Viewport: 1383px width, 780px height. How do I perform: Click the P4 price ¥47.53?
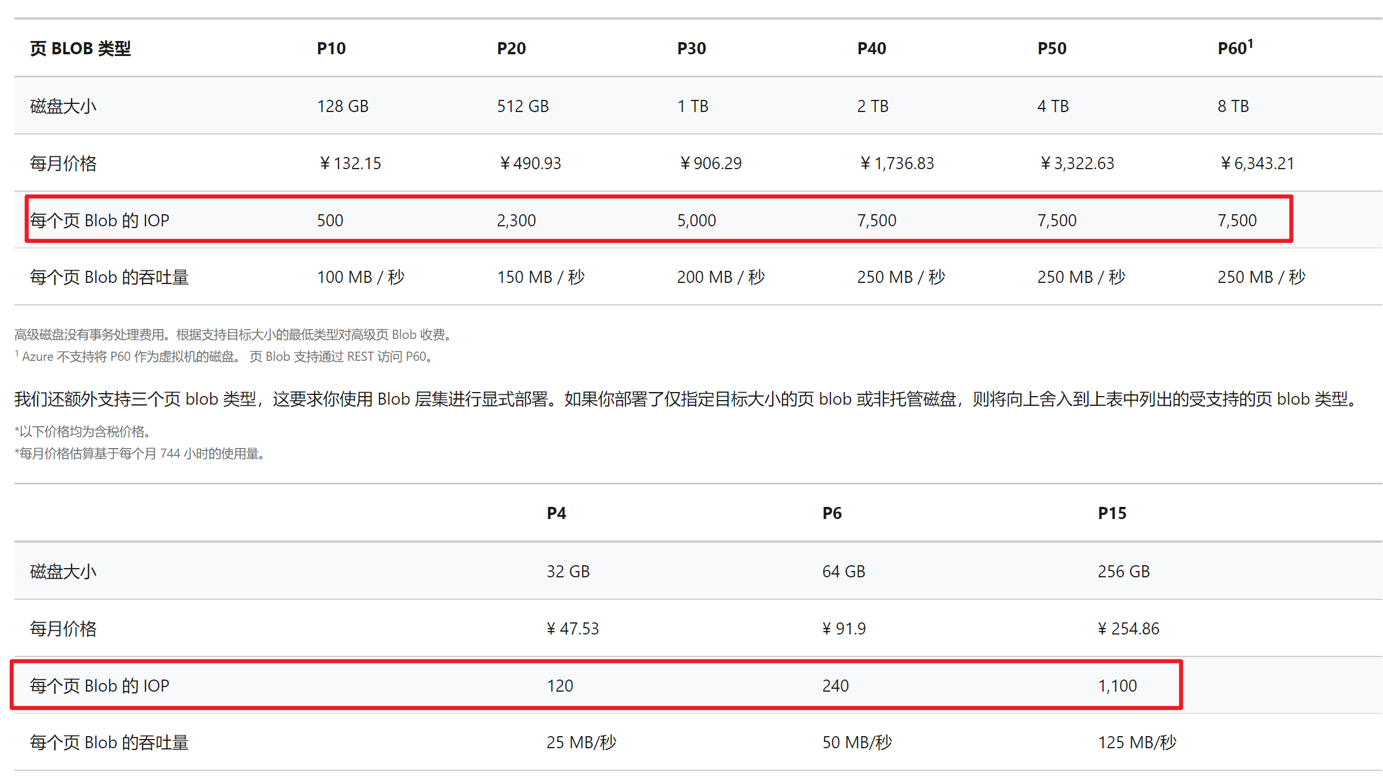point(572,629)
